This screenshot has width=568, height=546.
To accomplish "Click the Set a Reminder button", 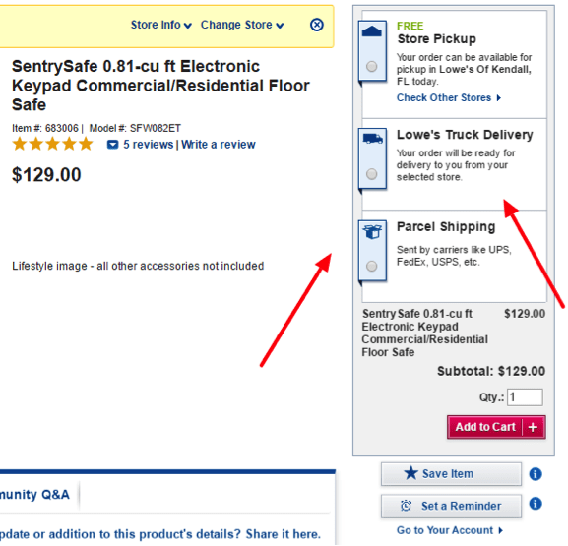I will (x=451, y=506).
